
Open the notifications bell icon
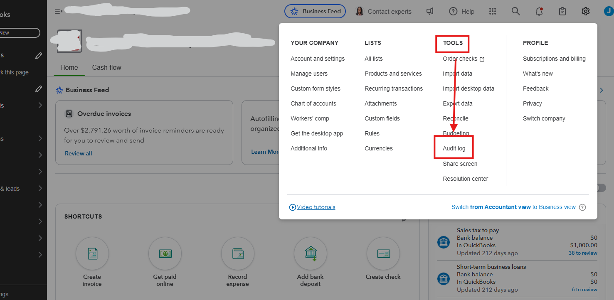pyautogui.click(x=539, y=12)
